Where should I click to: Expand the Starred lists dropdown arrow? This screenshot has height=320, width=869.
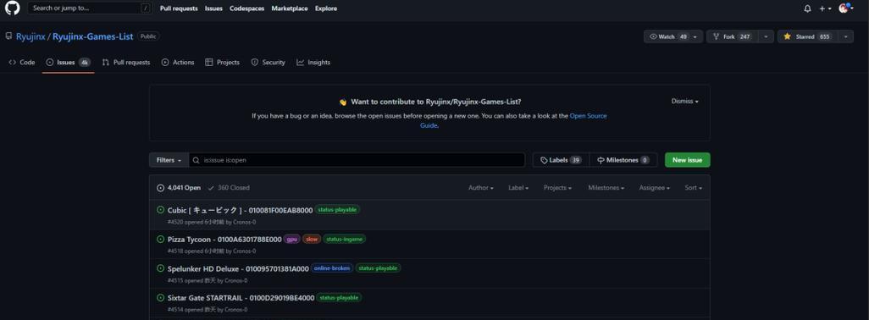point(846,36)
